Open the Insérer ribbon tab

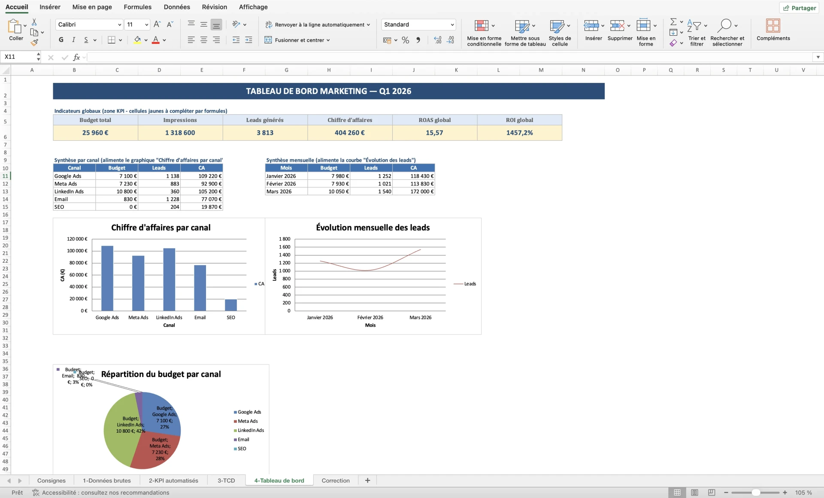[50, 7]
